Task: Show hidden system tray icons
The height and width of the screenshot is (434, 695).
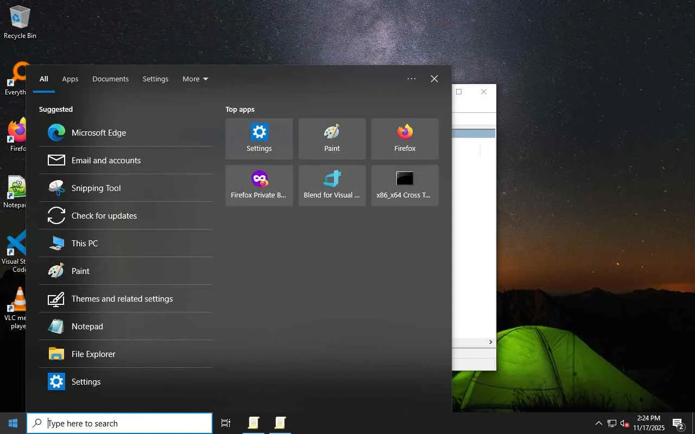Action: click(599, 423)
